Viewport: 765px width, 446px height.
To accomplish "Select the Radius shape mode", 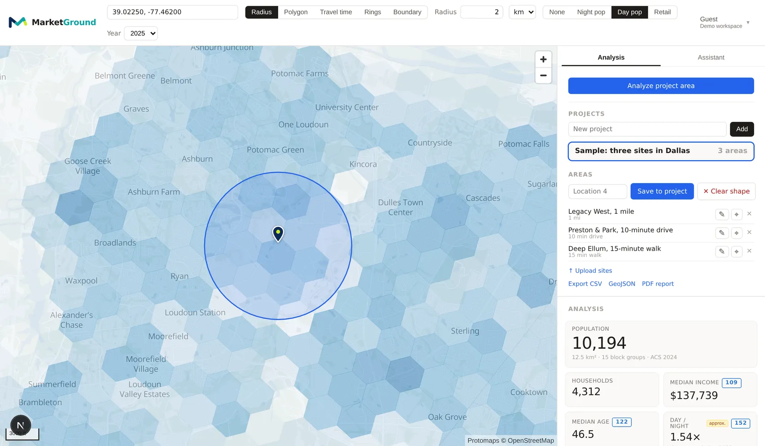I will [x=261, y=12].
